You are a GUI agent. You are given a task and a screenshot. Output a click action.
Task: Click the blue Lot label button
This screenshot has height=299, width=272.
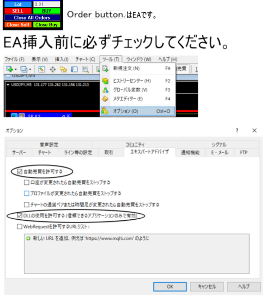[18, 4]
